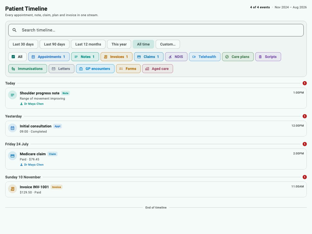312x234 pixels.
Task: Toggle the Notes filter chip
Action: pos(85,57)
